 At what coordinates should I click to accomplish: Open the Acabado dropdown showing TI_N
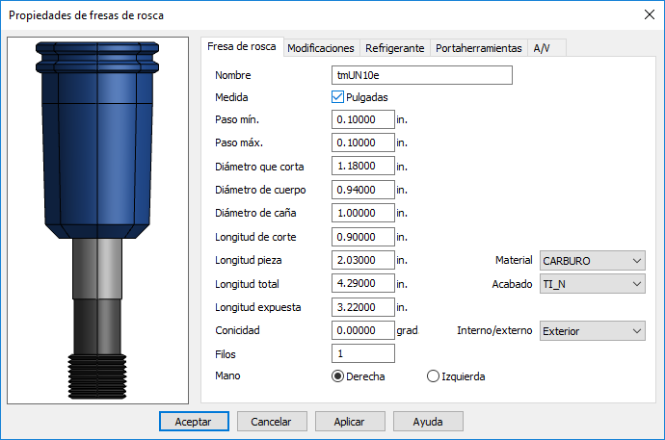pos(592,284)
